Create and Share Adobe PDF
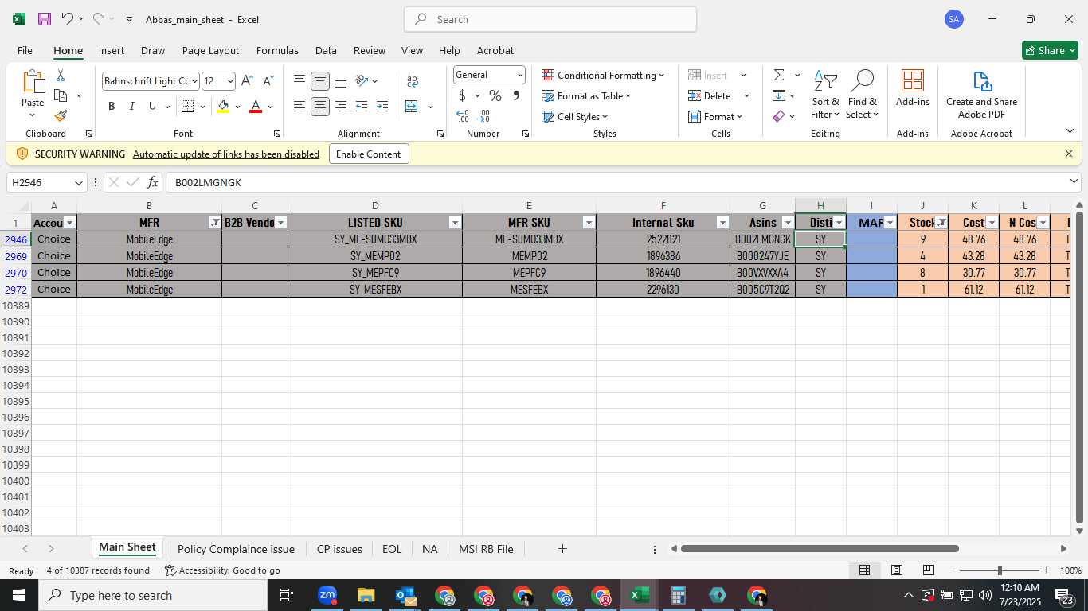This screenshot has height=611, width=1088. pyautogui.click(x=981, y=95)
